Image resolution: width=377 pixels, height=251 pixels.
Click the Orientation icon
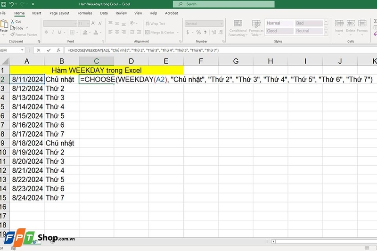[132, 23]
